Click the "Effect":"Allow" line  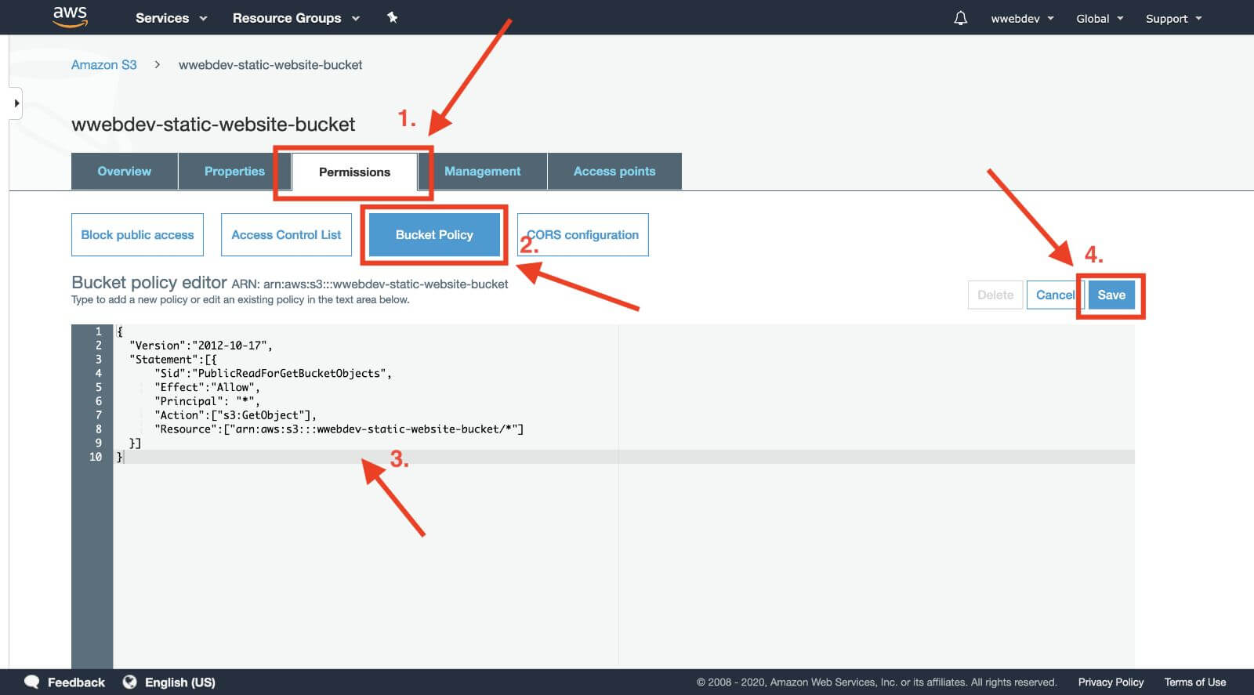207,387
